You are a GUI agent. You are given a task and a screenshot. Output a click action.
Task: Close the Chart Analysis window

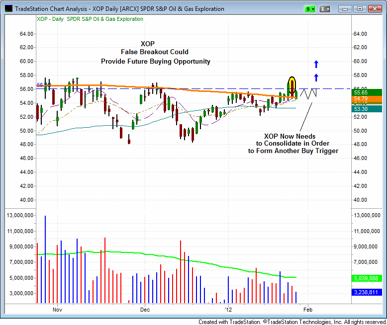(x=375, y=9)
